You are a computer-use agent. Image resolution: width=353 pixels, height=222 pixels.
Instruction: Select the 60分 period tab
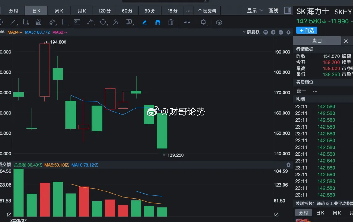pos(127,11)
